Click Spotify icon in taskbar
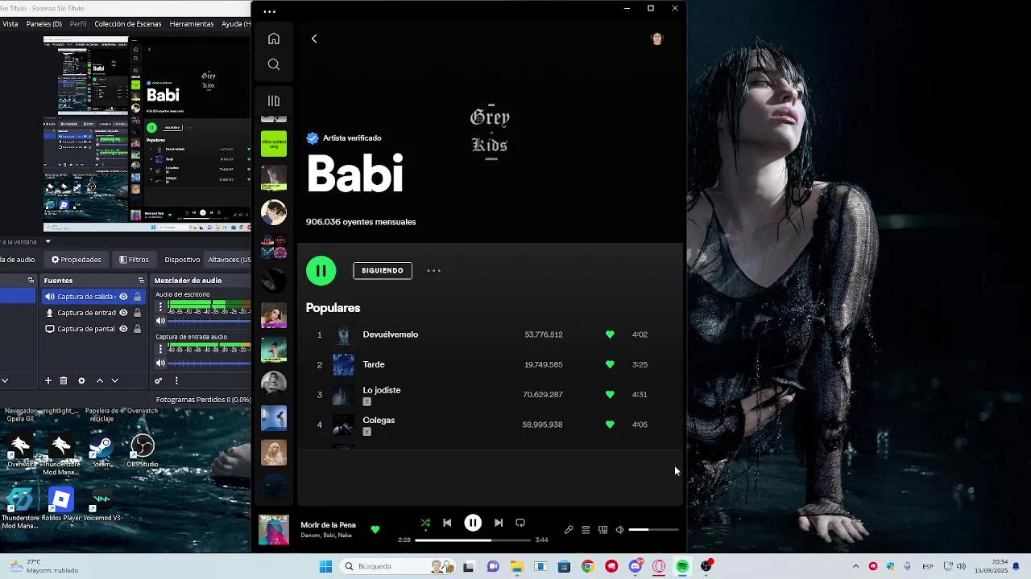 (x=682, y=566)
